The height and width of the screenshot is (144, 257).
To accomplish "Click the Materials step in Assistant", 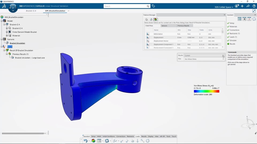I will (x=233, y=27).
